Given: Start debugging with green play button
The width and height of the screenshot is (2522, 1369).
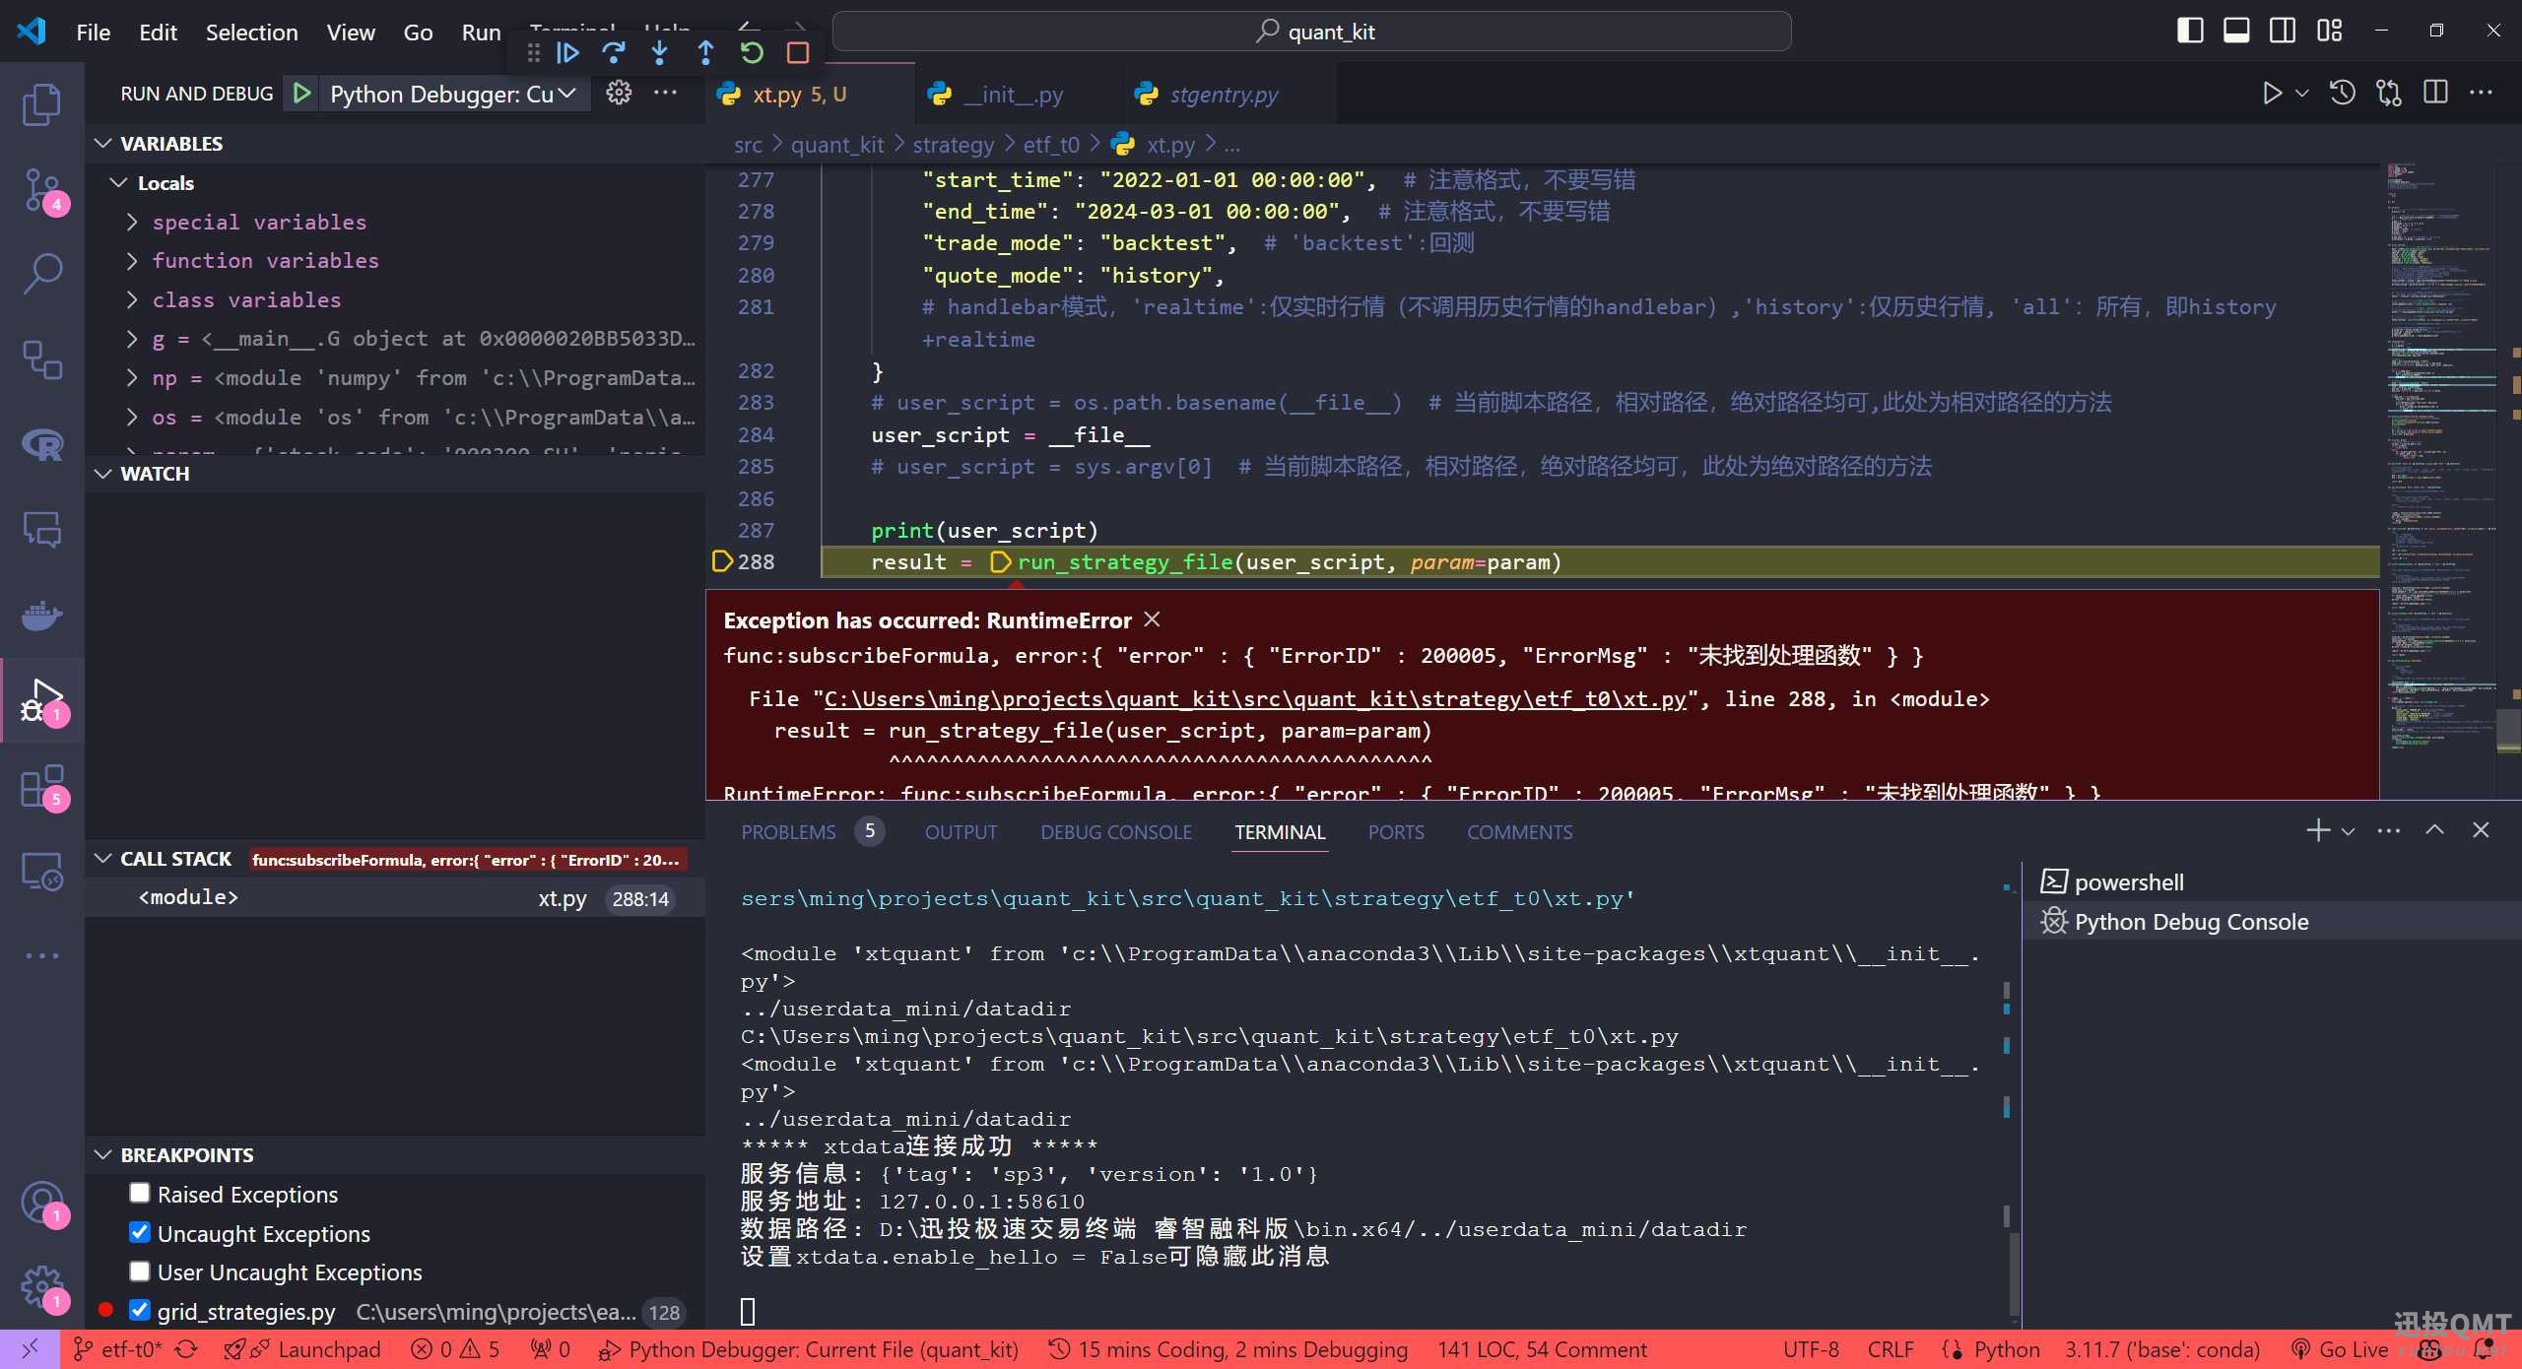Looking at the screenshot, I should click(301, 94).
